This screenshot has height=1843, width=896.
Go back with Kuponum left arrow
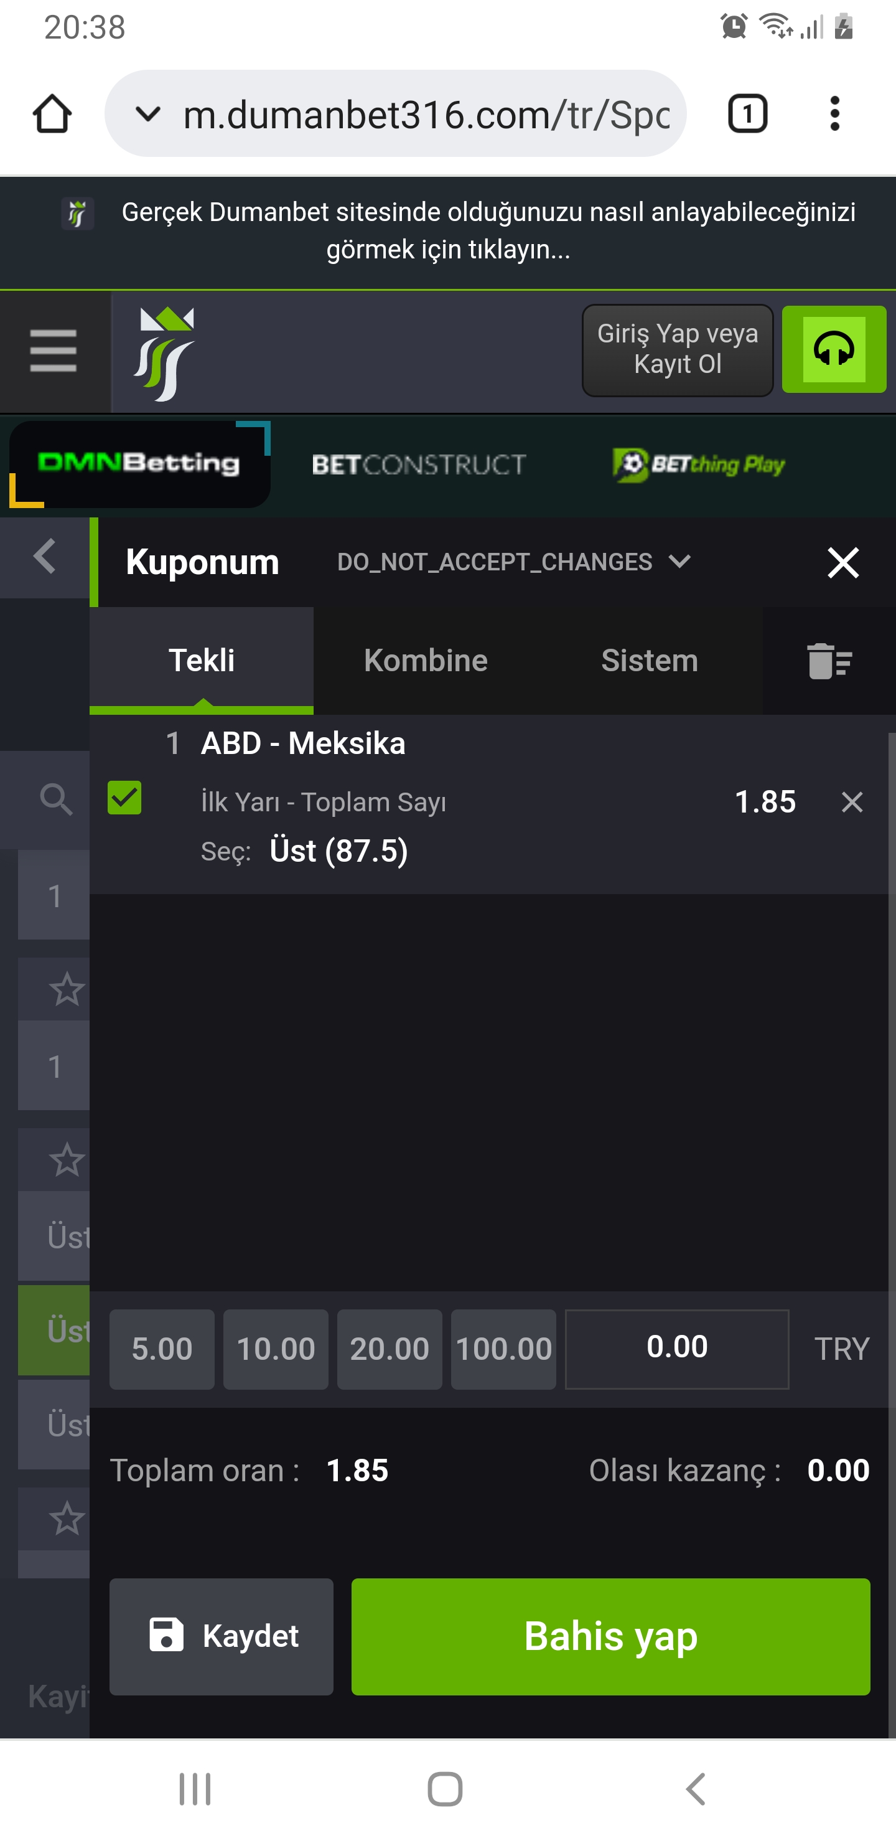(44, 557)
